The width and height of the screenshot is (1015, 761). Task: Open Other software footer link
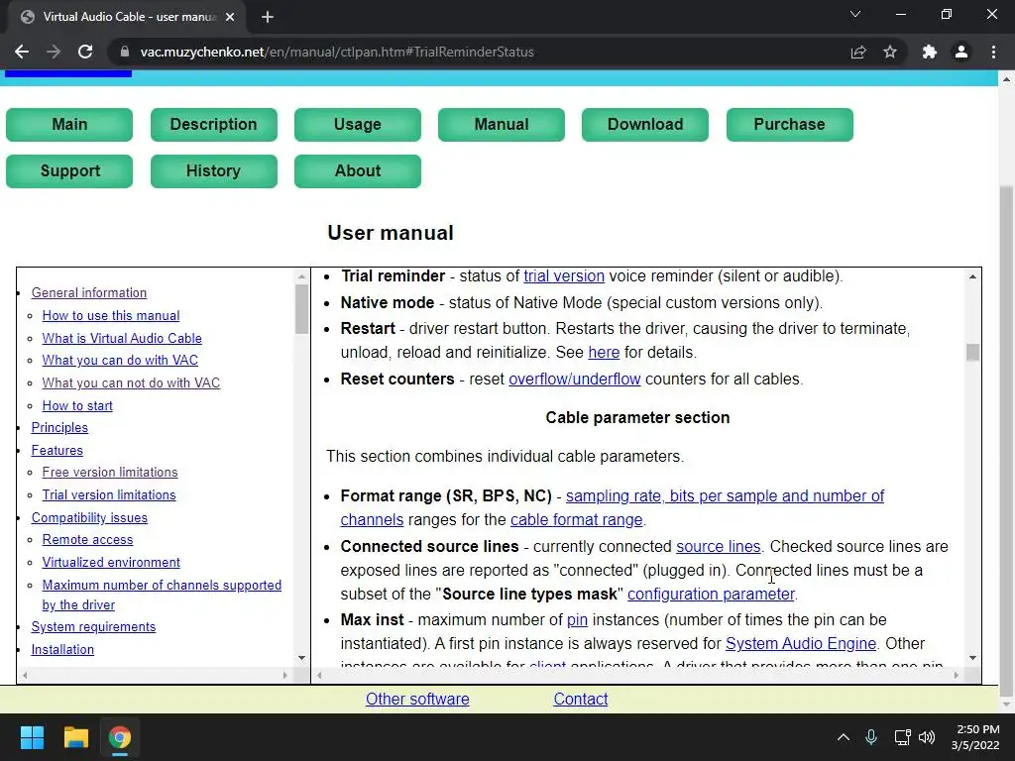[x=417, y=699]
